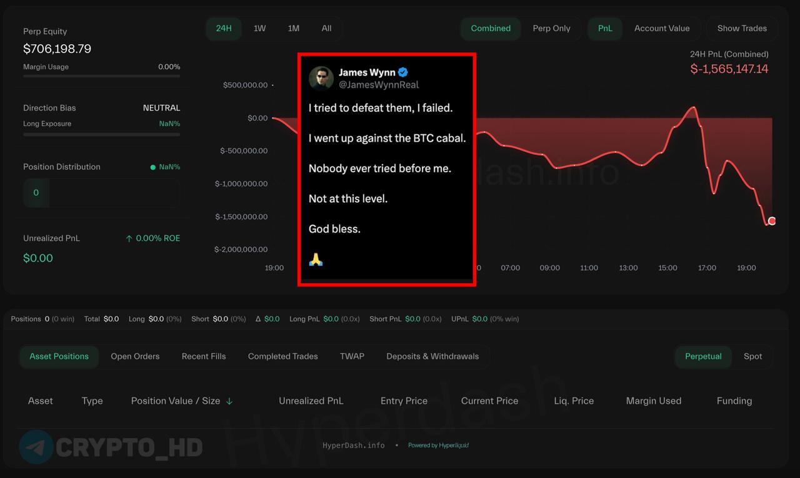The height and width of the screenshot is (478, 800).
Task: Open the Open Orders tab
Action: [x=135, y=356]
